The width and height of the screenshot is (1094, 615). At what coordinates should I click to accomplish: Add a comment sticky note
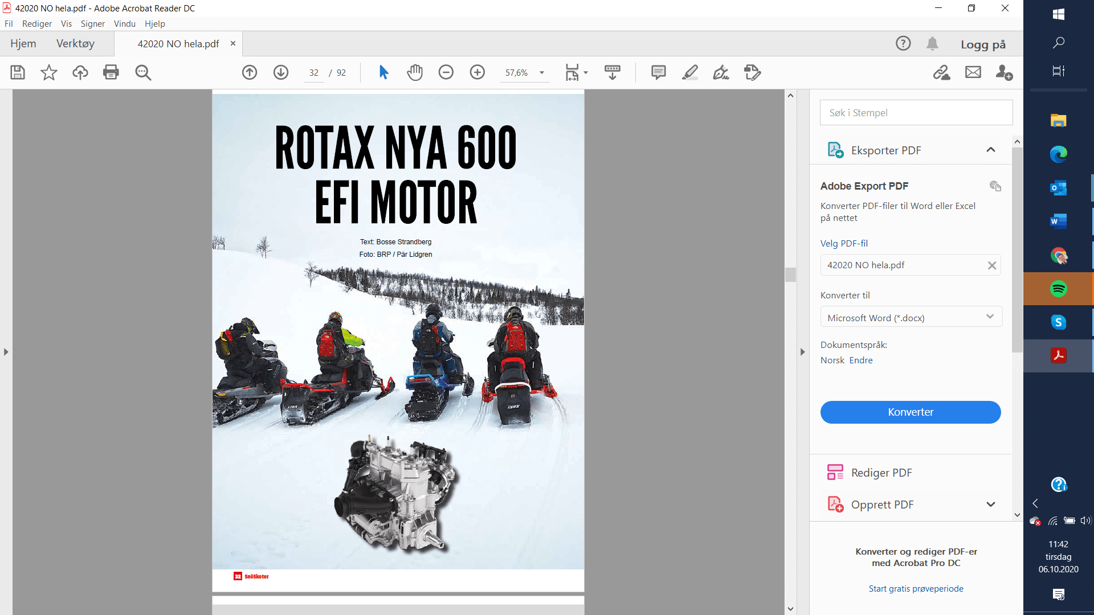pos(659,72)
